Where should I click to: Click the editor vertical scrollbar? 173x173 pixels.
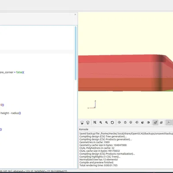(76, 53)
